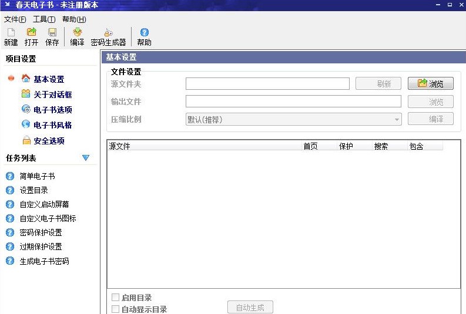This screenshot has width=466, height=314.
Task: Click the 电子书风格 globe icon
Action: (26, 124)
